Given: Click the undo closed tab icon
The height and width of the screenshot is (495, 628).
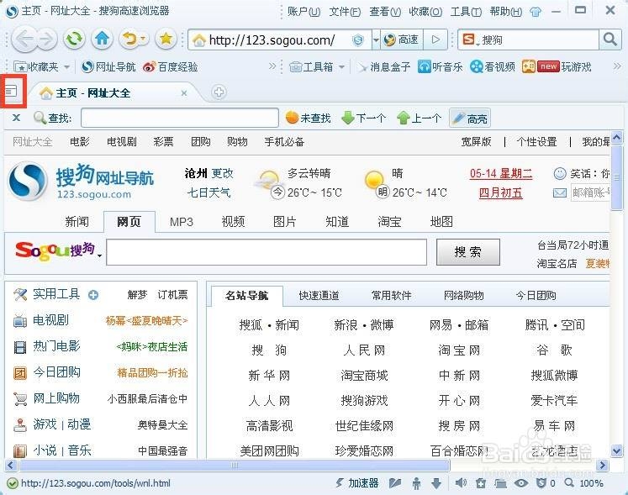Looking at the screenshot, I should click(129, 39).
